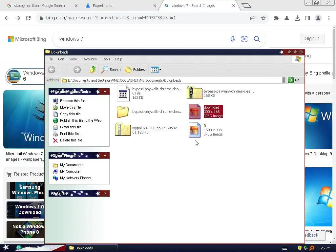Click the Forward arrow in Explorer toolbar
Viewport: 336px width, 252px height.
(x=77, y=70)
